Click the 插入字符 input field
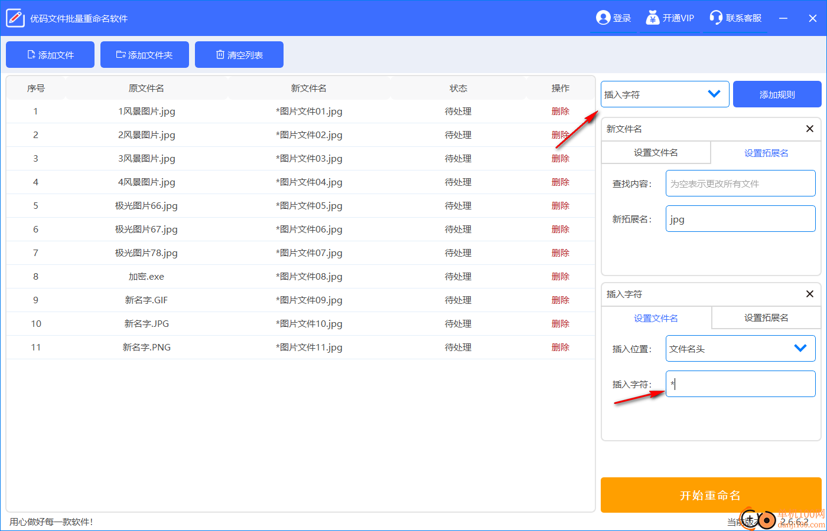827x531 pixels. [x=741, y=384]
